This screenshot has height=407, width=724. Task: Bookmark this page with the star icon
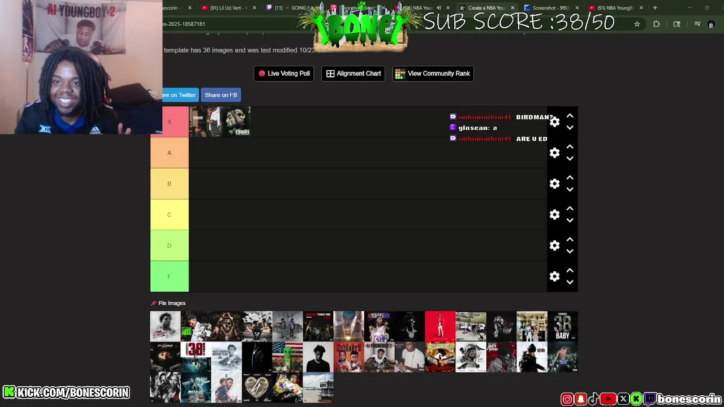(x=637, y=24)
